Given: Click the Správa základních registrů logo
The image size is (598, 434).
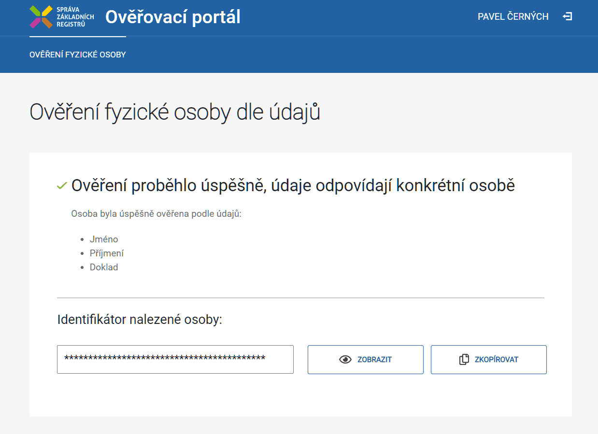Looking at the screenshot, I should pyautogui.click(x=62, y=17).
